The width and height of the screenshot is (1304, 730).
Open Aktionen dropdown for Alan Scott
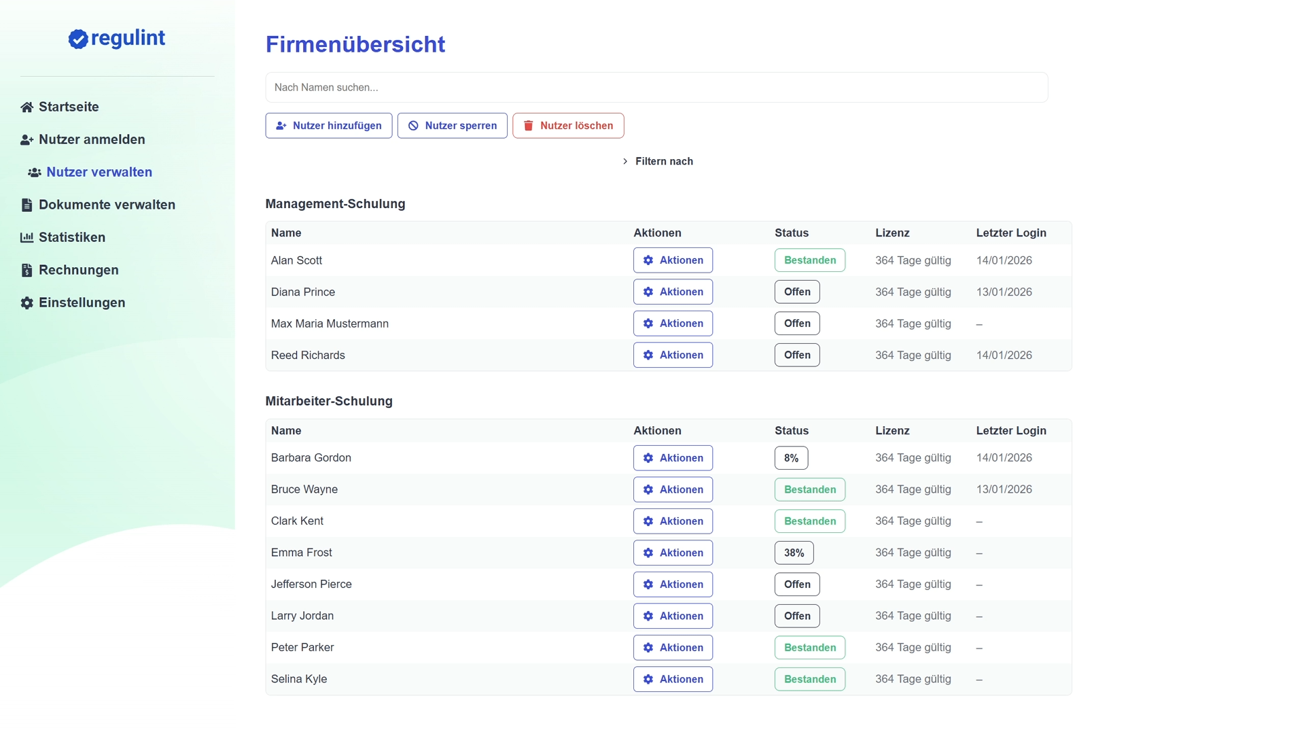click(673, 260)
